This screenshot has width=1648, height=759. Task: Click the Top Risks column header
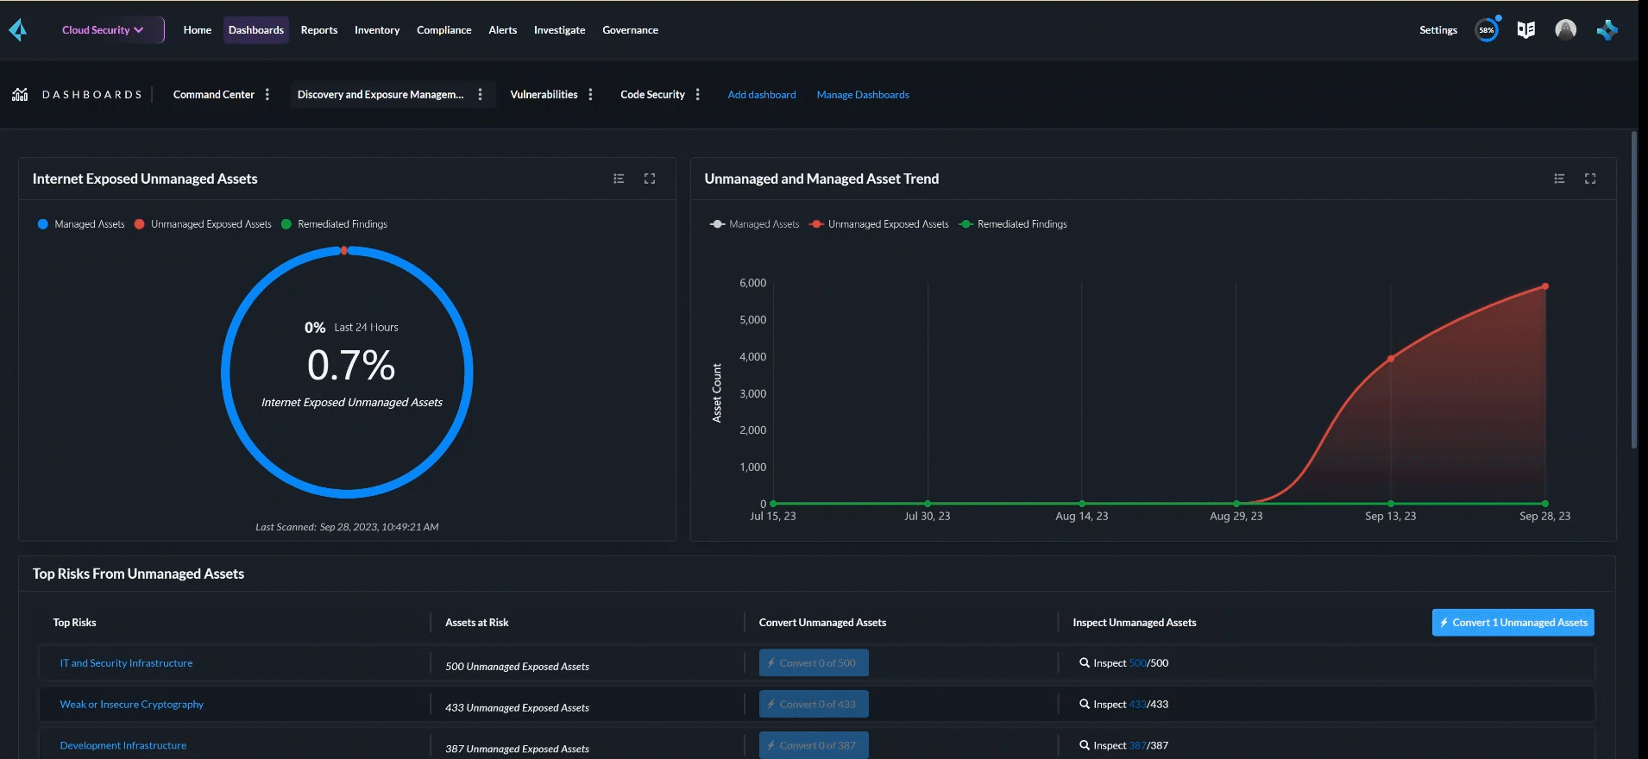(75, 623)
